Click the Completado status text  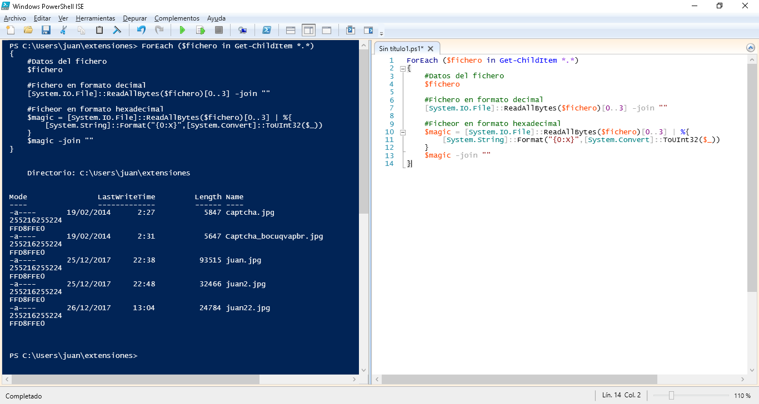point(23,396)
